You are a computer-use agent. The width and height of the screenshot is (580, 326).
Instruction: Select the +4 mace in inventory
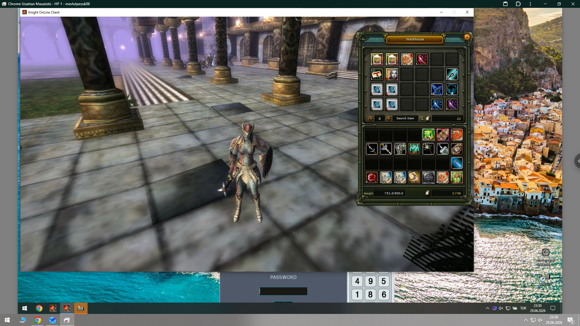click(x=386, y=149)
